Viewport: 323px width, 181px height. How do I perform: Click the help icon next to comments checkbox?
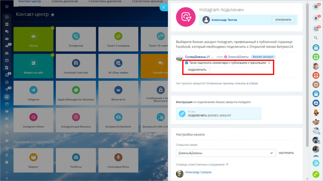click(269, 63)
